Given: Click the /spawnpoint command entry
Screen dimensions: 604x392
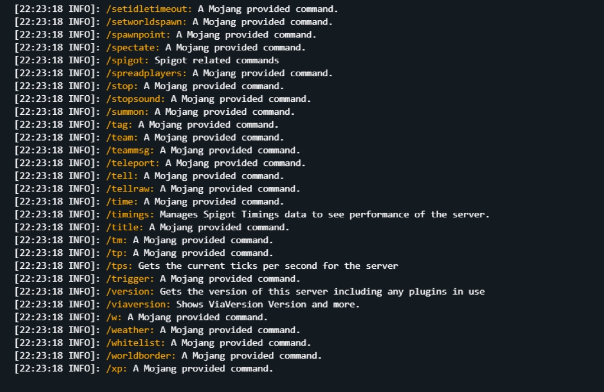Looking at the screenshot, I should 138,35.
